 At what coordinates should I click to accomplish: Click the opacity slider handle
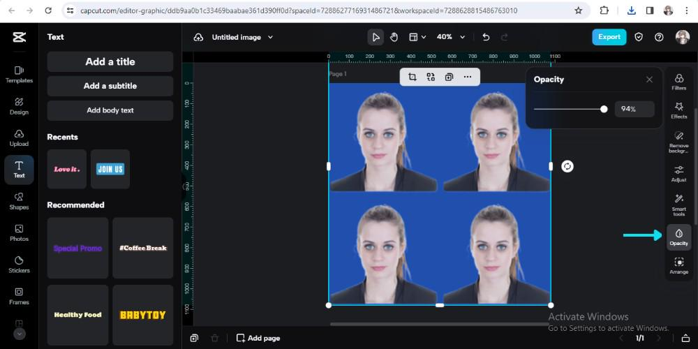coord(604,109)
